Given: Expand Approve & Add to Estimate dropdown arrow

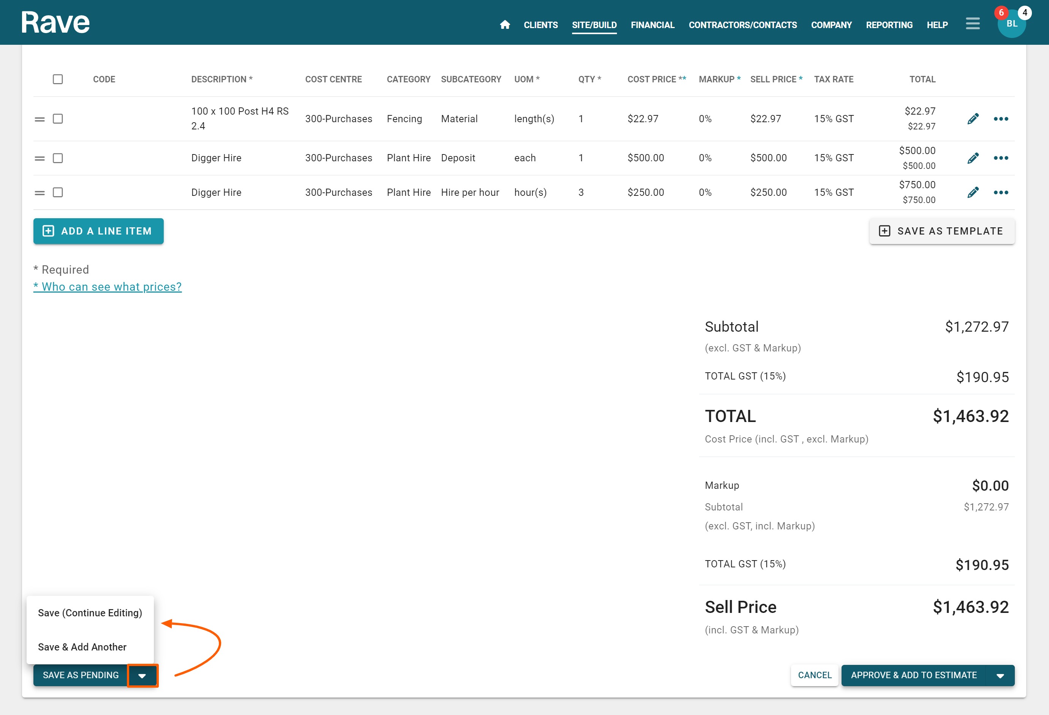Looking at the screenshot, I should (x=1000, y=675).
